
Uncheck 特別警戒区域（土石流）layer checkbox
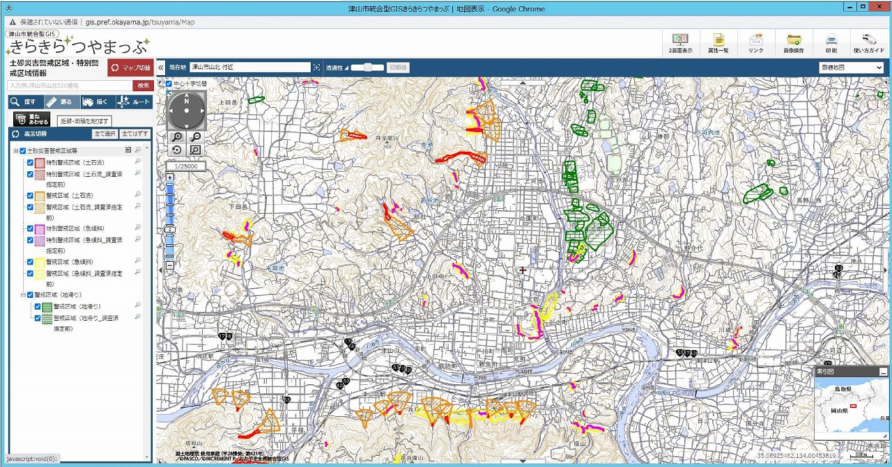click(x=30, y=163)
